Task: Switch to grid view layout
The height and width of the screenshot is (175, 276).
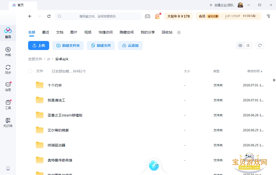Action: 240,45
